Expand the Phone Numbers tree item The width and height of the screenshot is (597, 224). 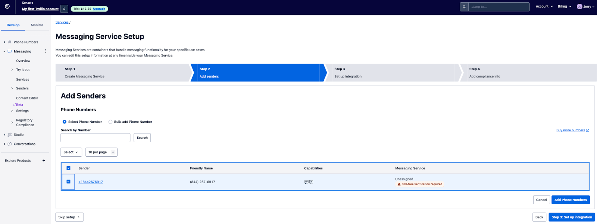click(4, 42)
